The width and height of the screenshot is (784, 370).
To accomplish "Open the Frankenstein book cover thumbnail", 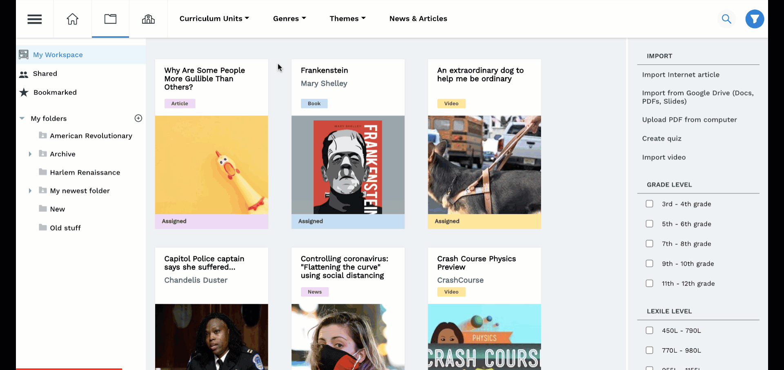I will point(348,165).
